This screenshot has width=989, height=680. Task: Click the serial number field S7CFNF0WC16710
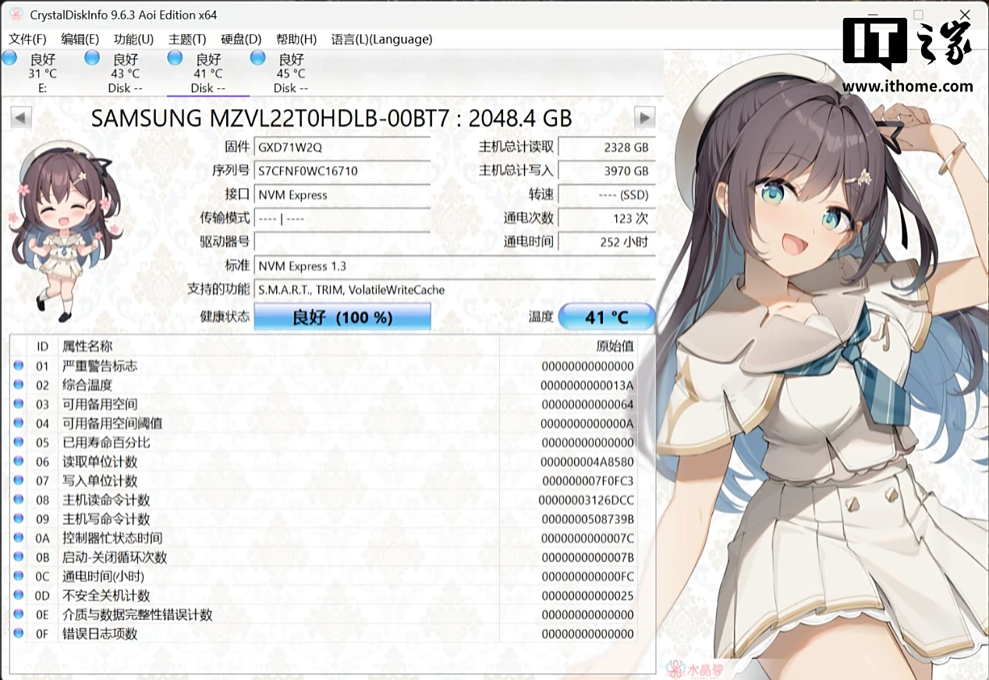click(342, 171)
